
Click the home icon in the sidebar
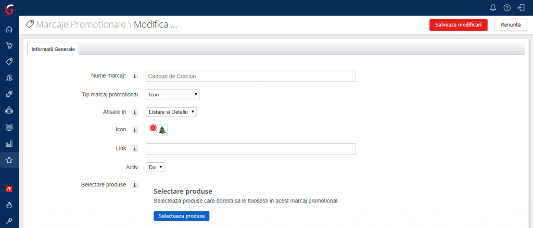coord(9,29)
